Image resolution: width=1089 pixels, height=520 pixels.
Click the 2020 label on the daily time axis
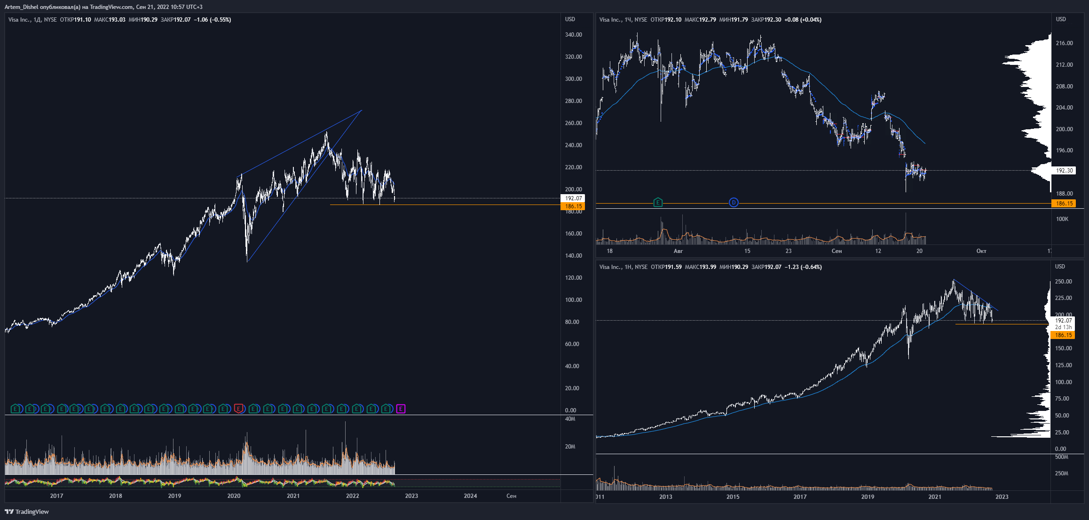coord(234,496)
